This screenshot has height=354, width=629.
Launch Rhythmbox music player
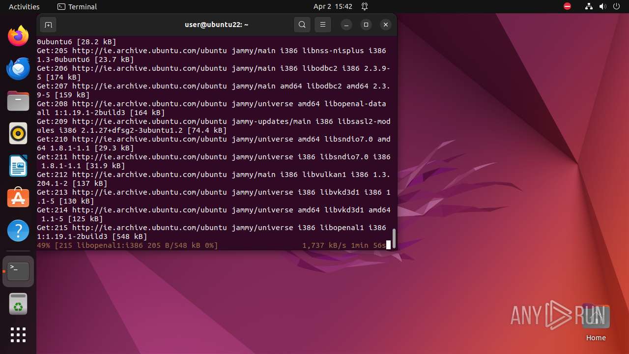click(x=18, y=133)
